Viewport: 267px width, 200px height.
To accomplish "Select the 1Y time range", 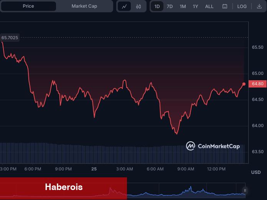I will [x=195, y=7].
